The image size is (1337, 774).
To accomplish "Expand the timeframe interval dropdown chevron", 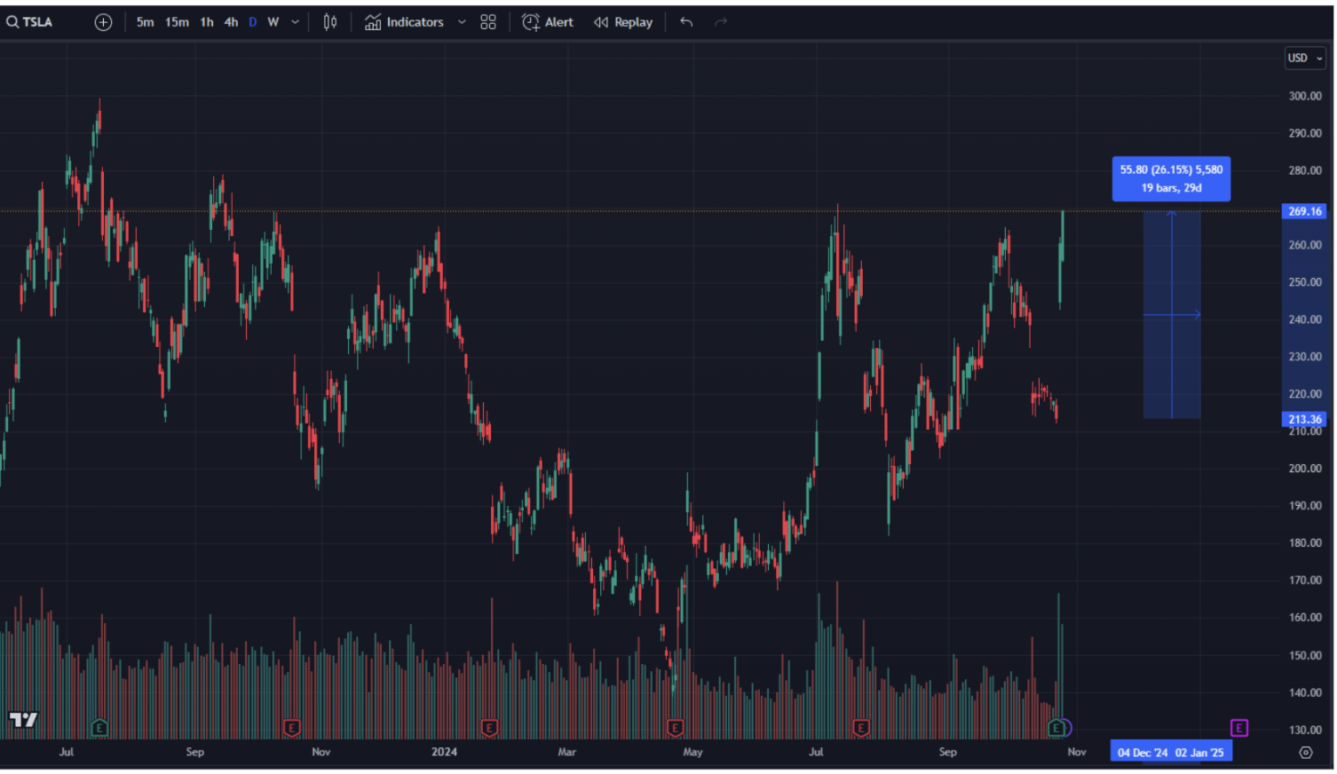I will 295,22.
